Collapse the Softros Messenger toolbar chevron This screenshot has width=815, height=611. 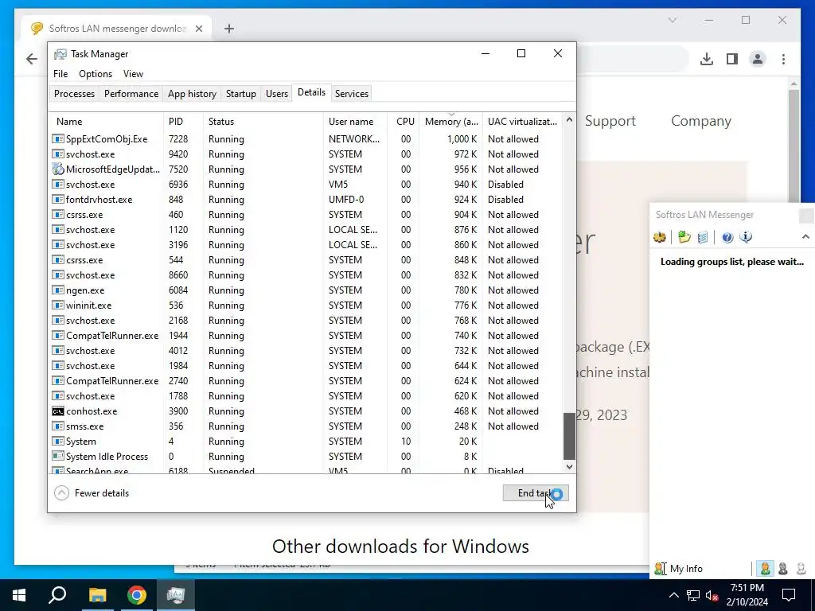[805, 237]
